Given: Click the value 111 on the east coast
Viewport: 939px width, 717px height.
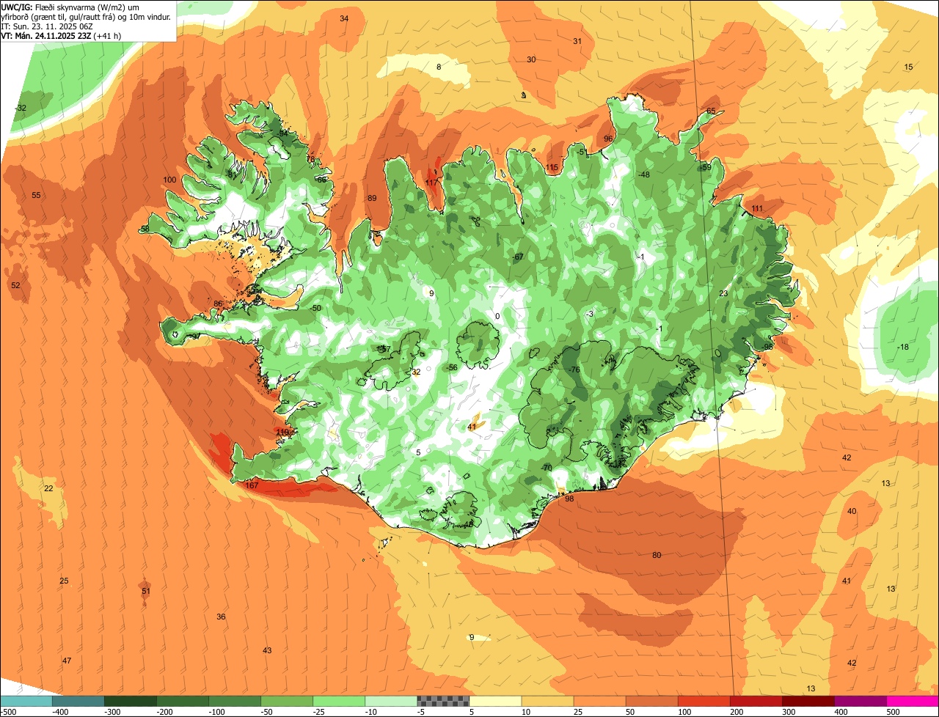Looking at the screenshot, I should 758,209.
